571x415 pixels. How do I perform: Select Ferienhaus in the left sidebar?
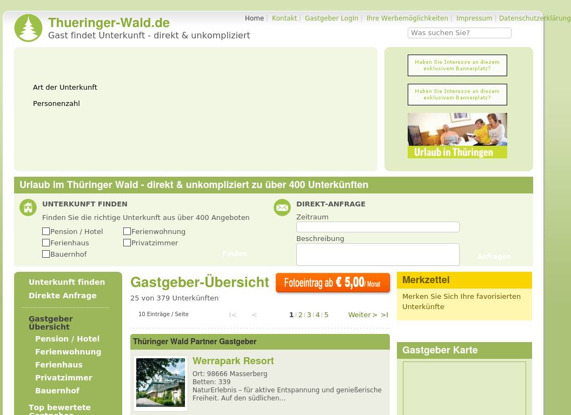[59, 365]
